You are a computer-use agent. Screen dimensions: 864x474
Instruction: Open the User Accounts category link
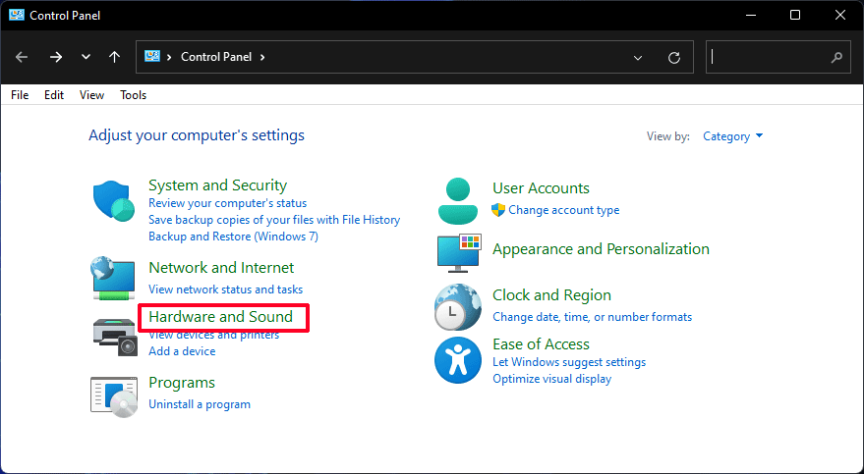point(541,188)
